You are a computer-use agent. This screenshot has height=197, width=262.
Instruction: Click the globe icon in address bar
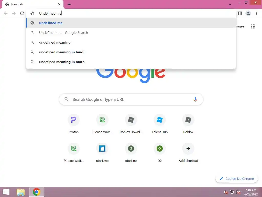click(32, 13)
